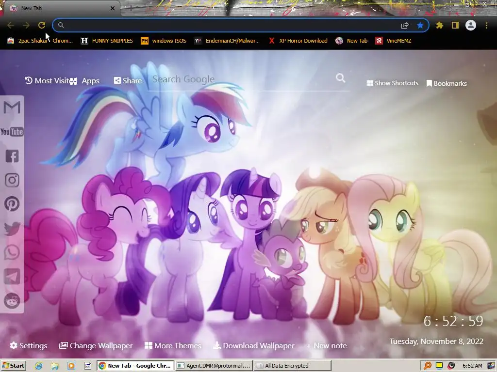The height and width of the screenshot is (372, 497).
Task: Open the side panel icon
Action: point(455,25)
